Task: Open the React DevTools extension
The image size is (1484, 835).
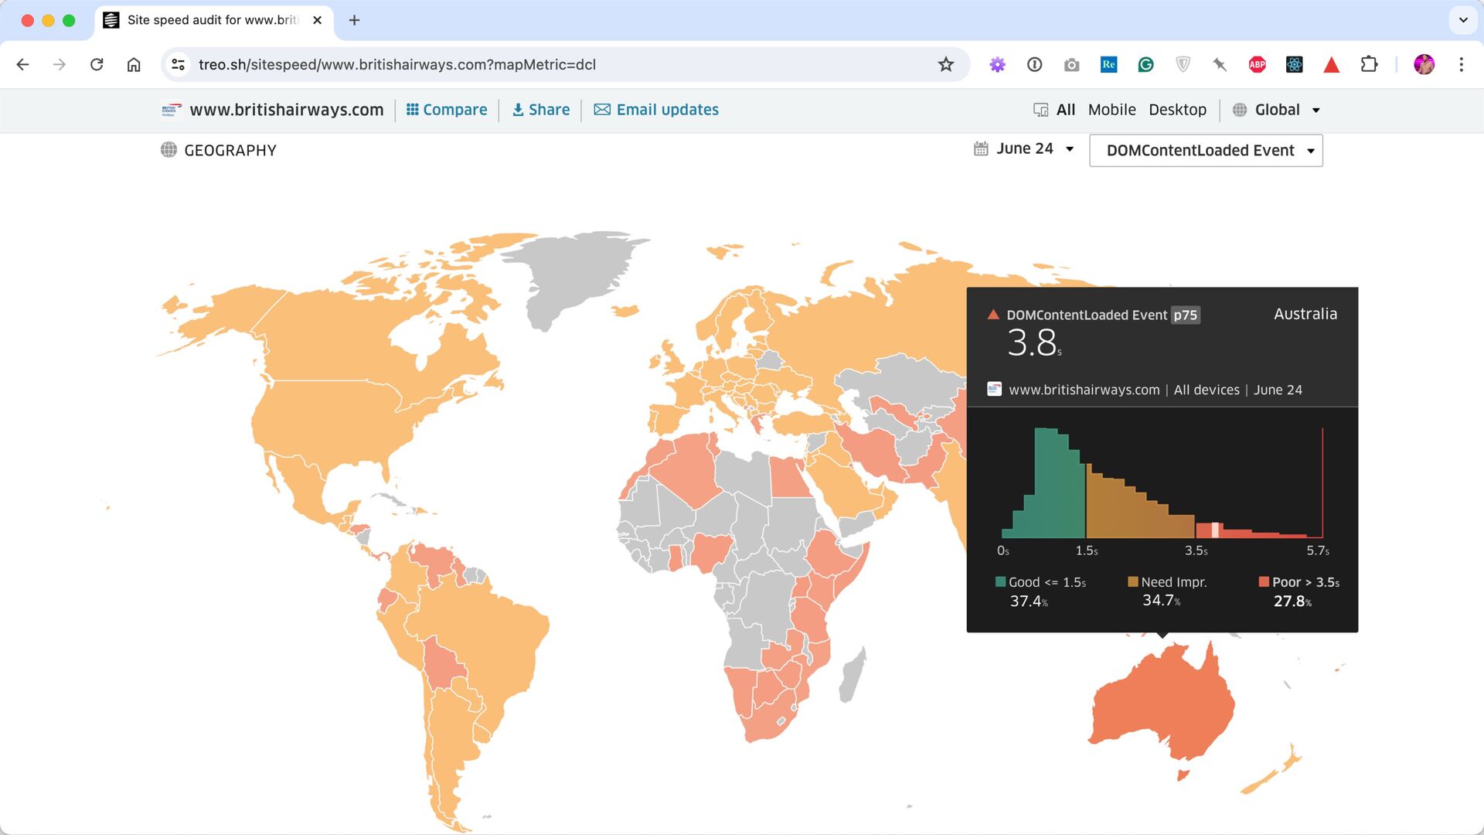Action: pyautogui.click(x=1295, y=65)
